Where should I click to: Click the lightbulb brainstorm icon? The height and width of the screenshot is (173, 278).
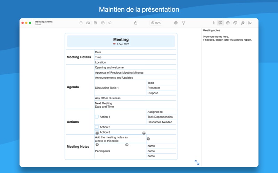(183, 22)
